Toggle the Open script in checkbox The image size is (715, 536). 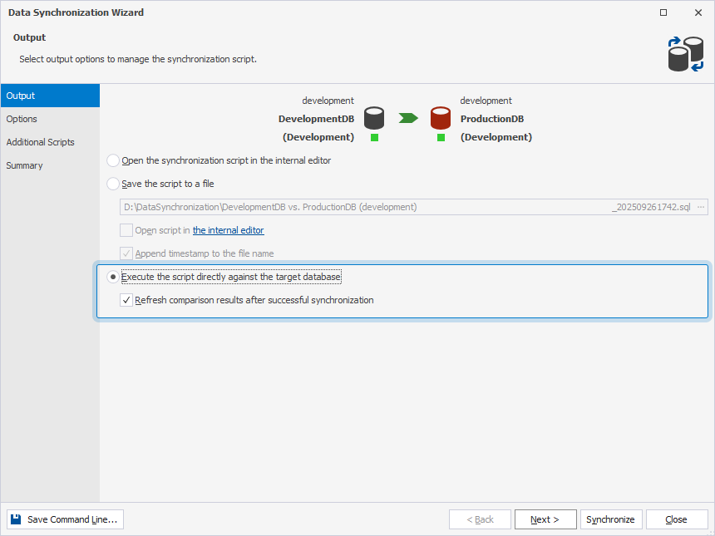(126, 230)
